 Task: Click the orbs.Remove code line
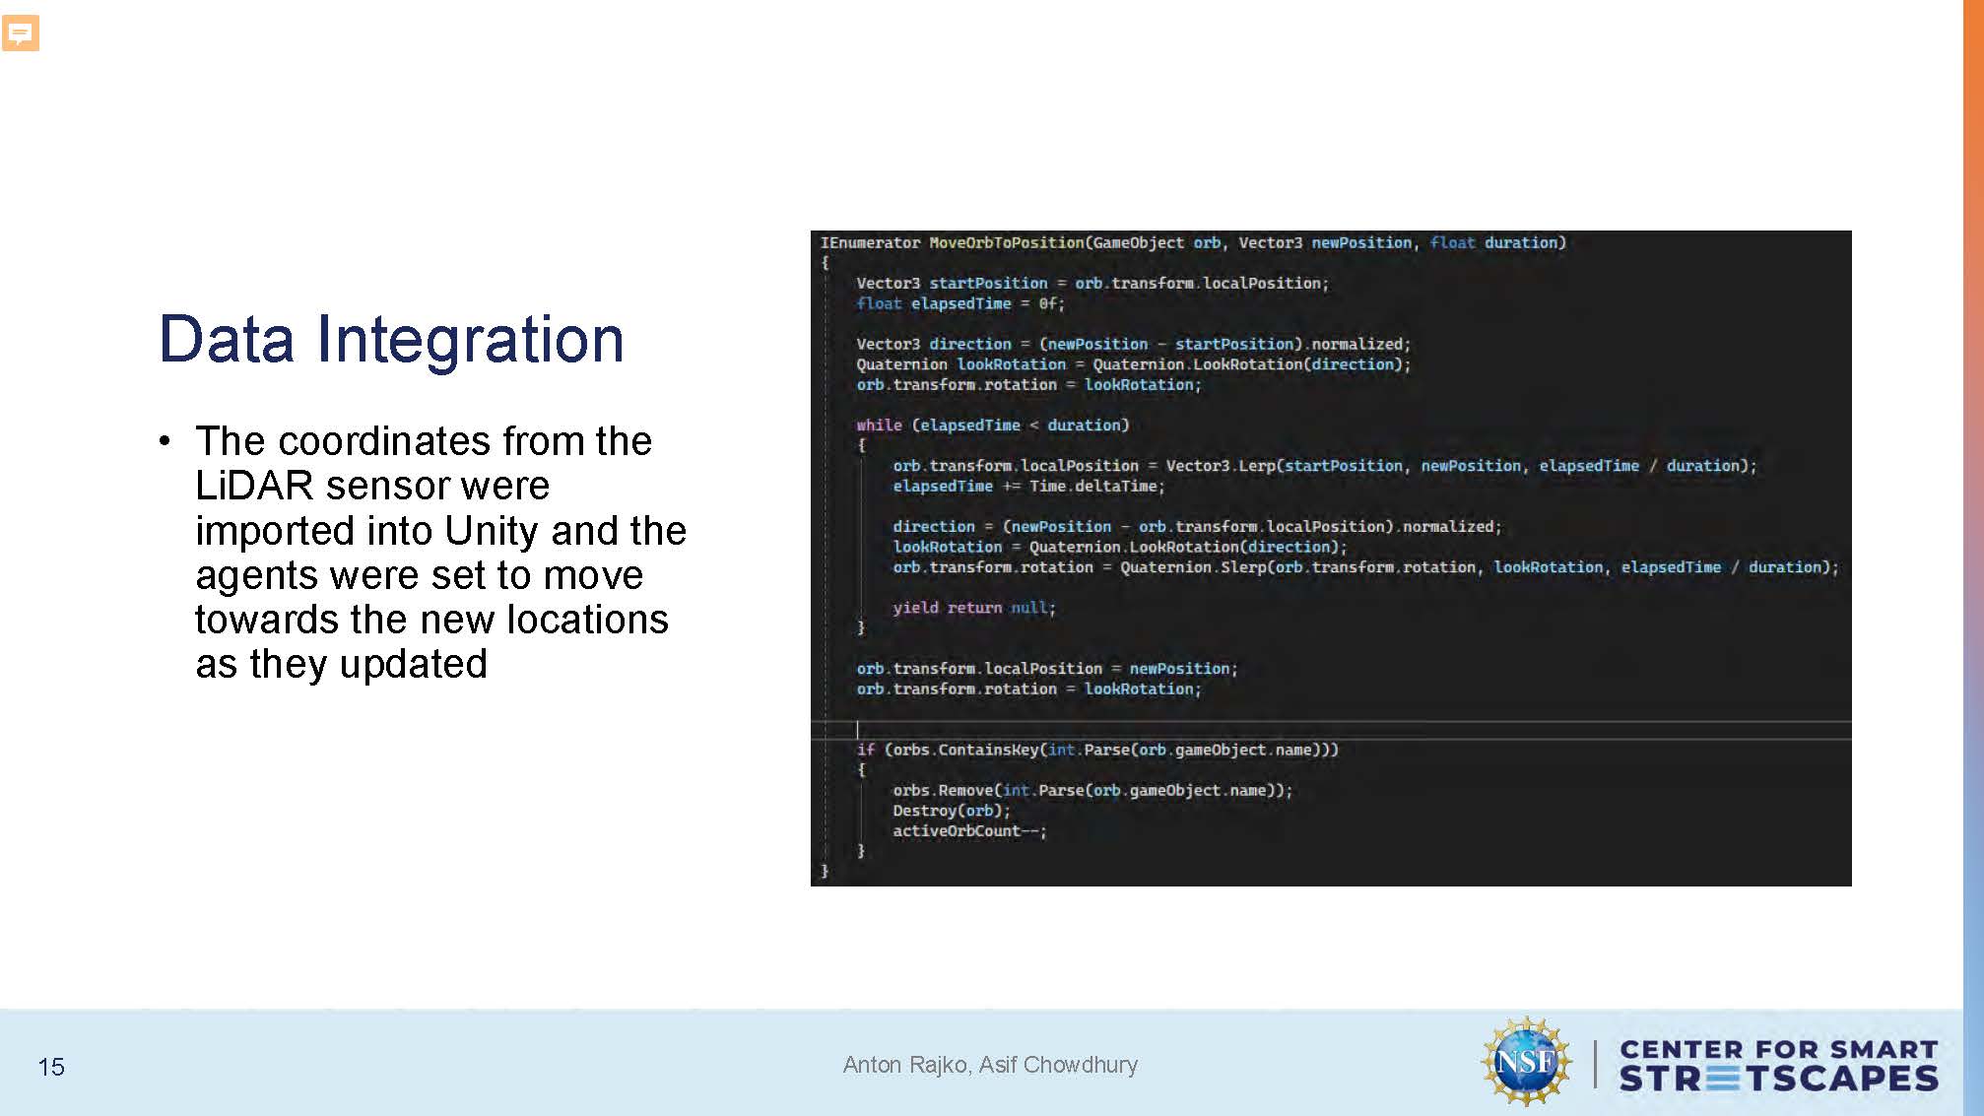[1091, 790]
